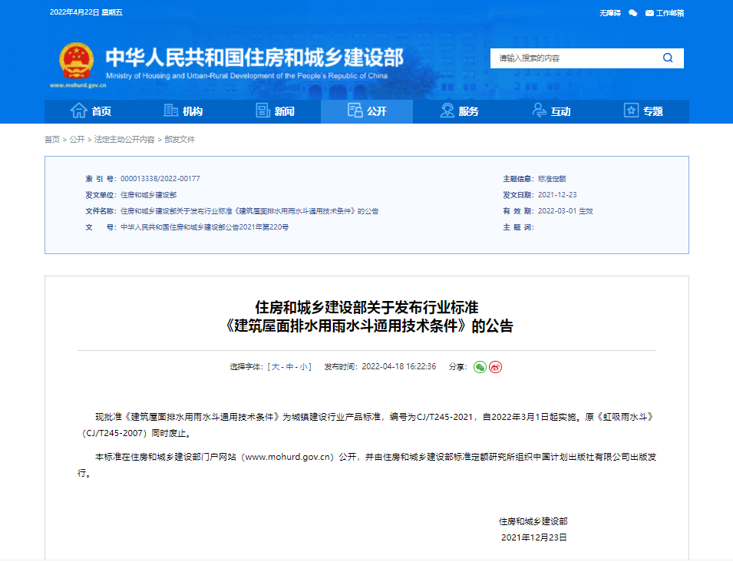
Task: Open the 互动 navigation tab
Action: tap(551, 111)
